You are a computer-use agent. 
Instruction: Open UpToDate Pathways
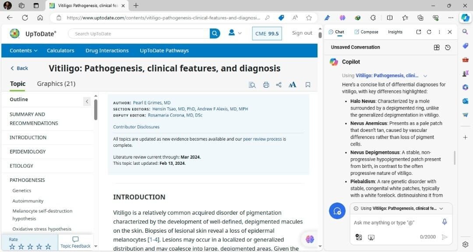[x=164, y=50]
